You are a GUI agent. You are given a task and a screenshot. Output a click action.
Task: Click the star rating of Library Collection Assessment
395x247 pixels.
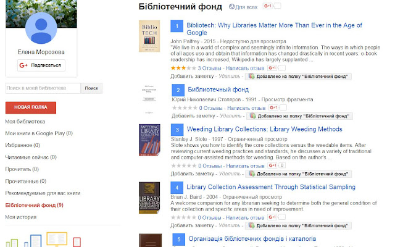coord(183,217)
